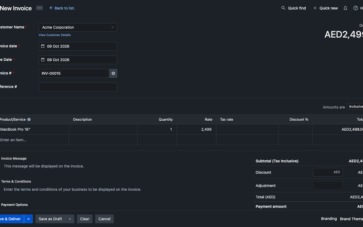
Task: Edit the Rate cell showing 2,499
Action: click(196, 129)
